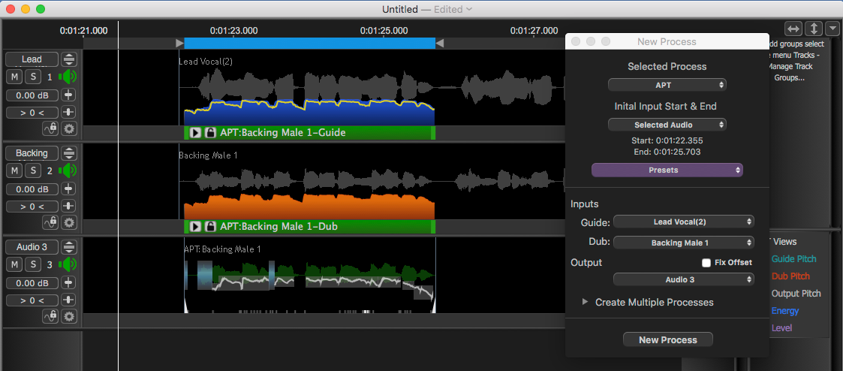Open the Presets dropdown
Screen dimensions: 843x371
click(667, 170)
